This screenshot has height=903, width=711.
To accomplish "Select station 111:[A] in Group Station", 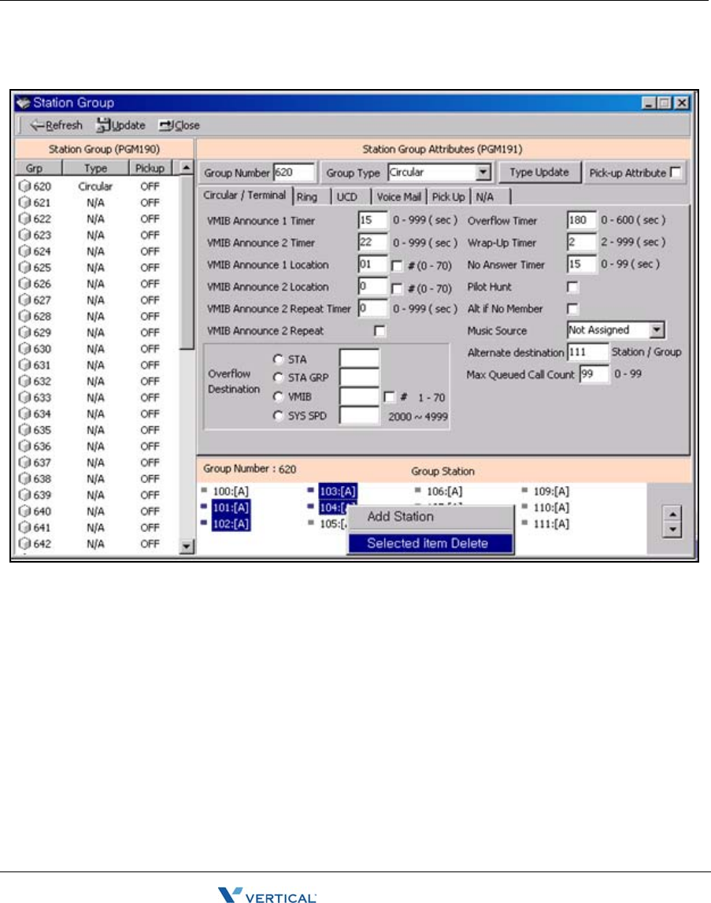I will (551, 523).
